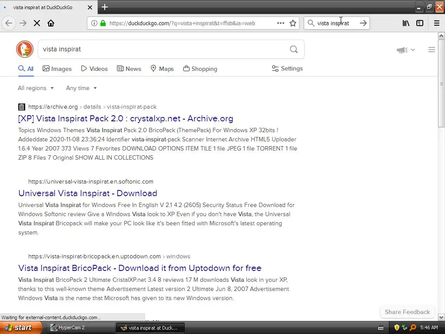Screen dimensions: 445x334
Task: Open the Universal Vista Inspirat - Download link
Action: [x=88, y=193]
